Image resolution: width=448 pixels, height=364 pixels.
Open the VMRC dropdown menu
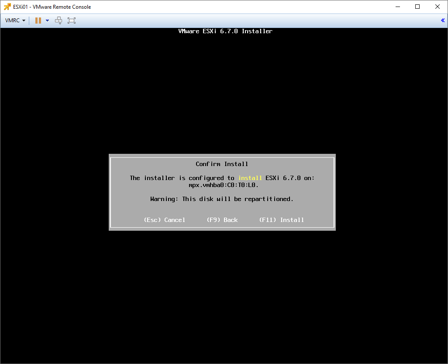pyautogui.click(x=15, y=21)
